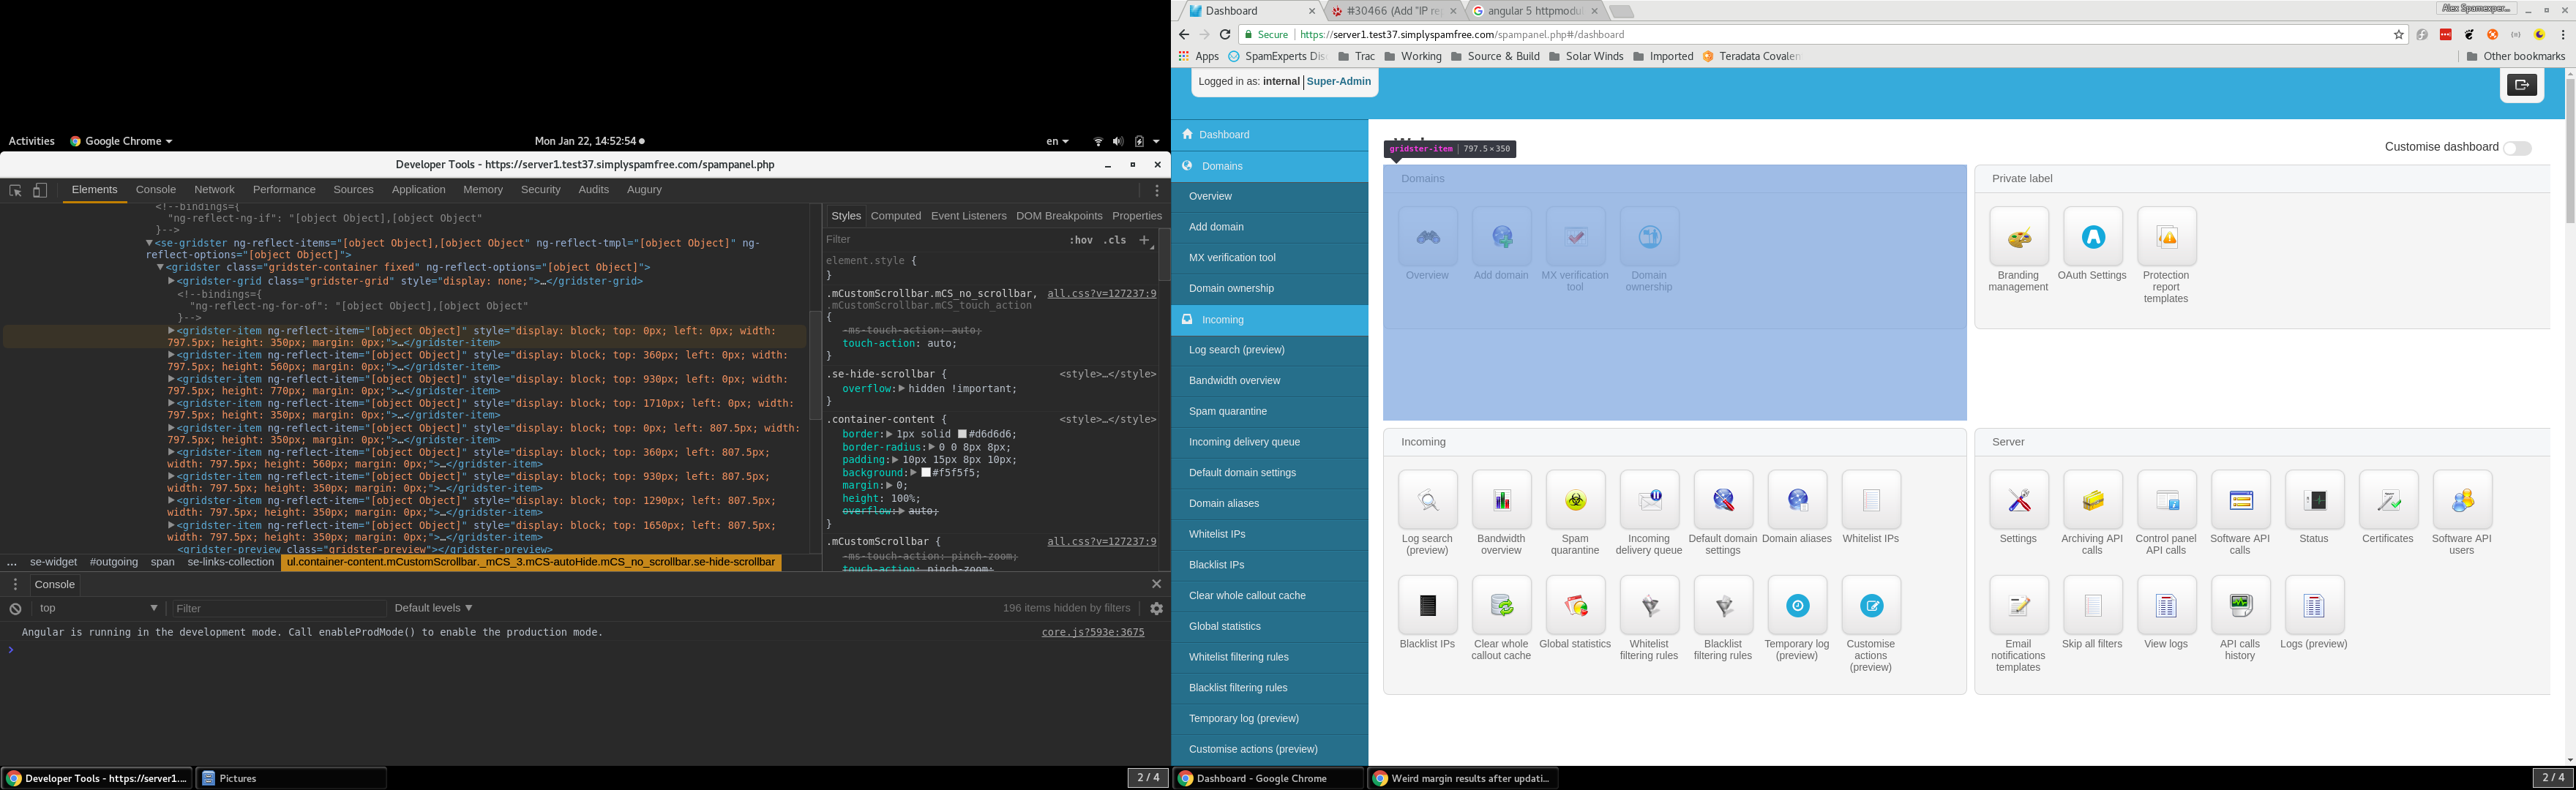Open the Blacklist IPs dashboard icon
Screen dimensions: 2576x790
coord(1427,605)
